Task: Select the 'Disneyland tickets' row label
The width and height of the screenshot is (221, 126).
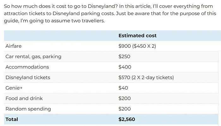Action: (28, 77)
